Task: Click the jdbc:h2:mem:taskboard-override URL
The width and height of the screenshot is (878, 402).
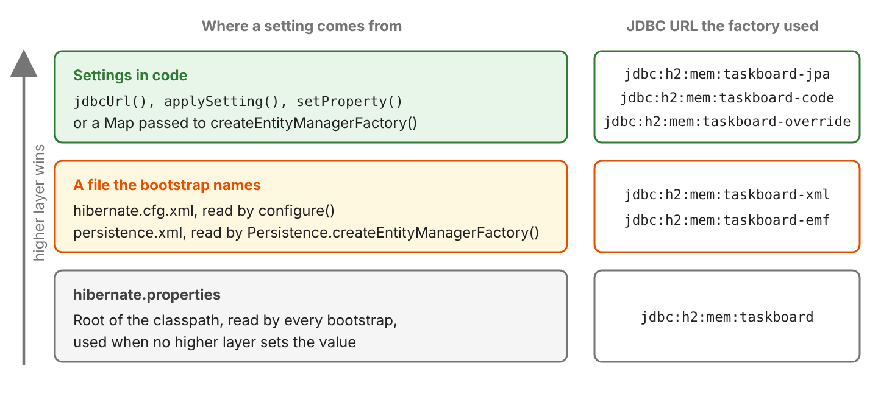Action: click(727, 121)
